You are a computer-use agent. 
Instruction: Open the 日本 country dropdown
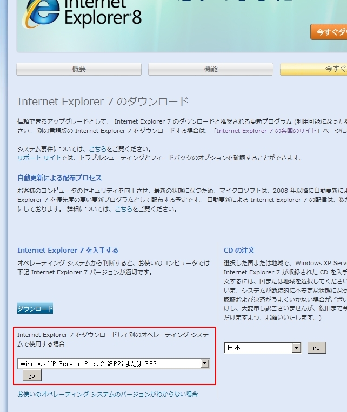pos(263,348)
